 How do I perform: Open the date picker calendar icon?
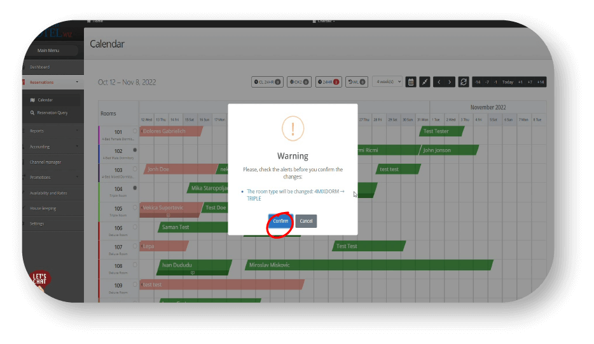(x=411, y=82)
